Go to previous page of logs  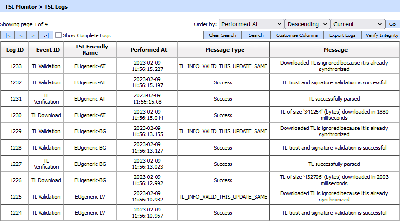pyautogui.click(x=21, y=35)
